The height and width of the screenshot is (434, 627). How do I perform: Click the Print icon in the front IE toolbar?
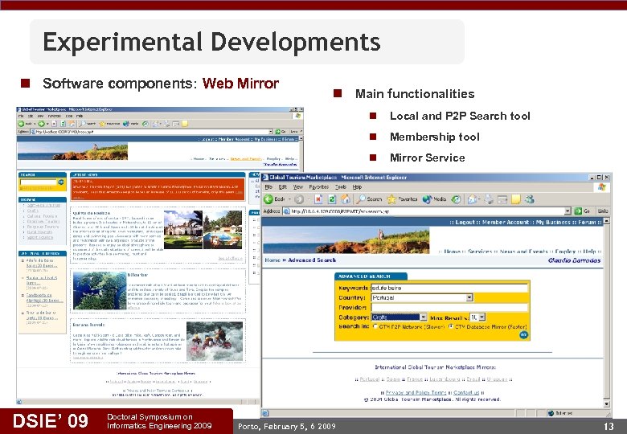[489, 199]
